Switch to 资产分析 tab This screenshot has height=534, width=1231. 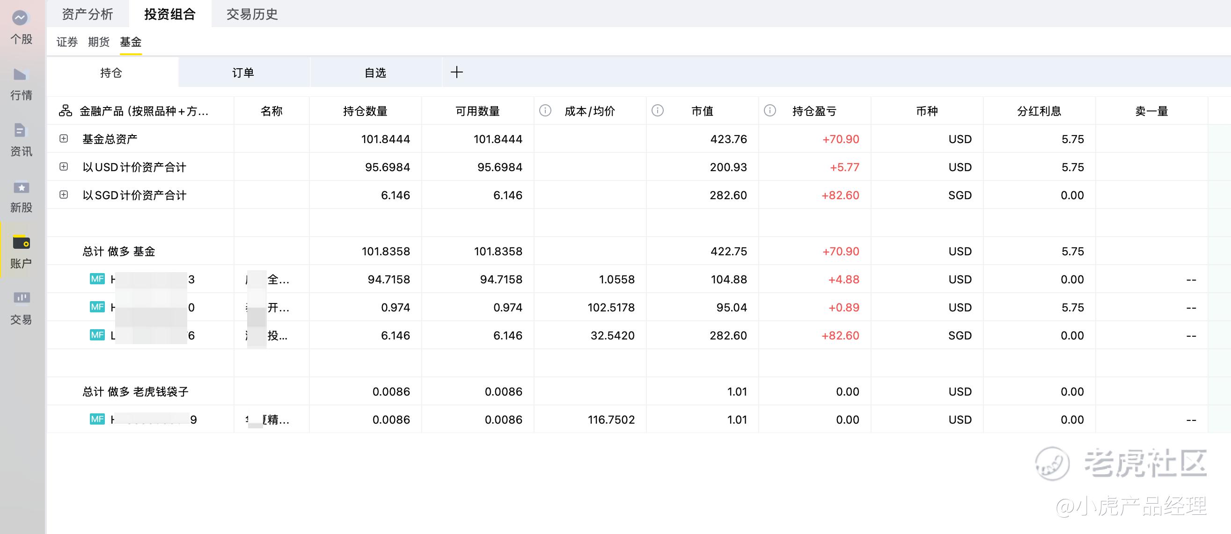tap(88, 14)
